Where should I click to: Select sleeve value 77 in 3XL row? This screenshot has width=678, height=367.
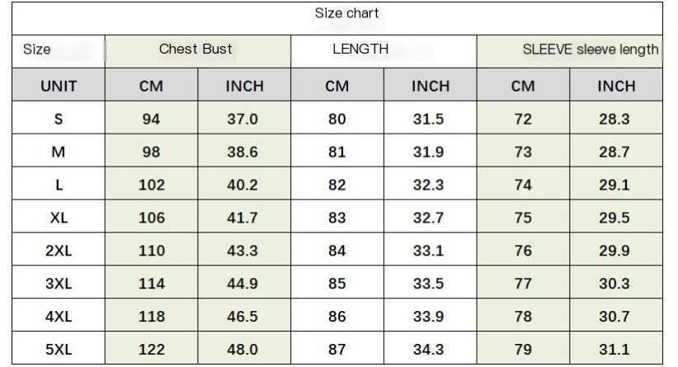523,284
